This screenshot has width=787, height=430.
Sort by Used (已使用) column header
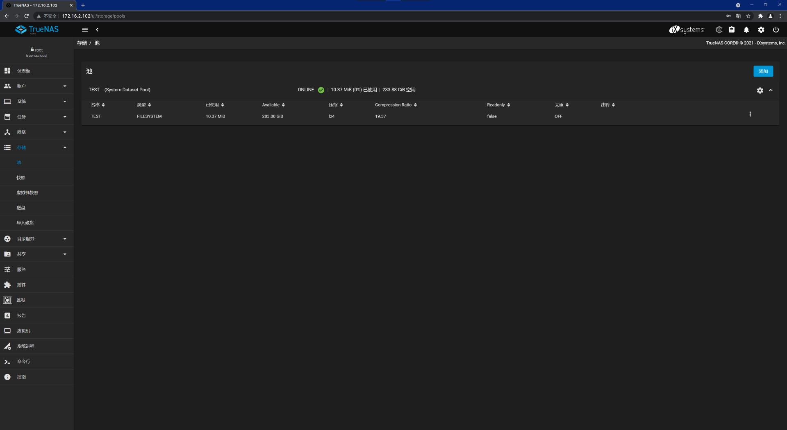(x=215, y=105)
